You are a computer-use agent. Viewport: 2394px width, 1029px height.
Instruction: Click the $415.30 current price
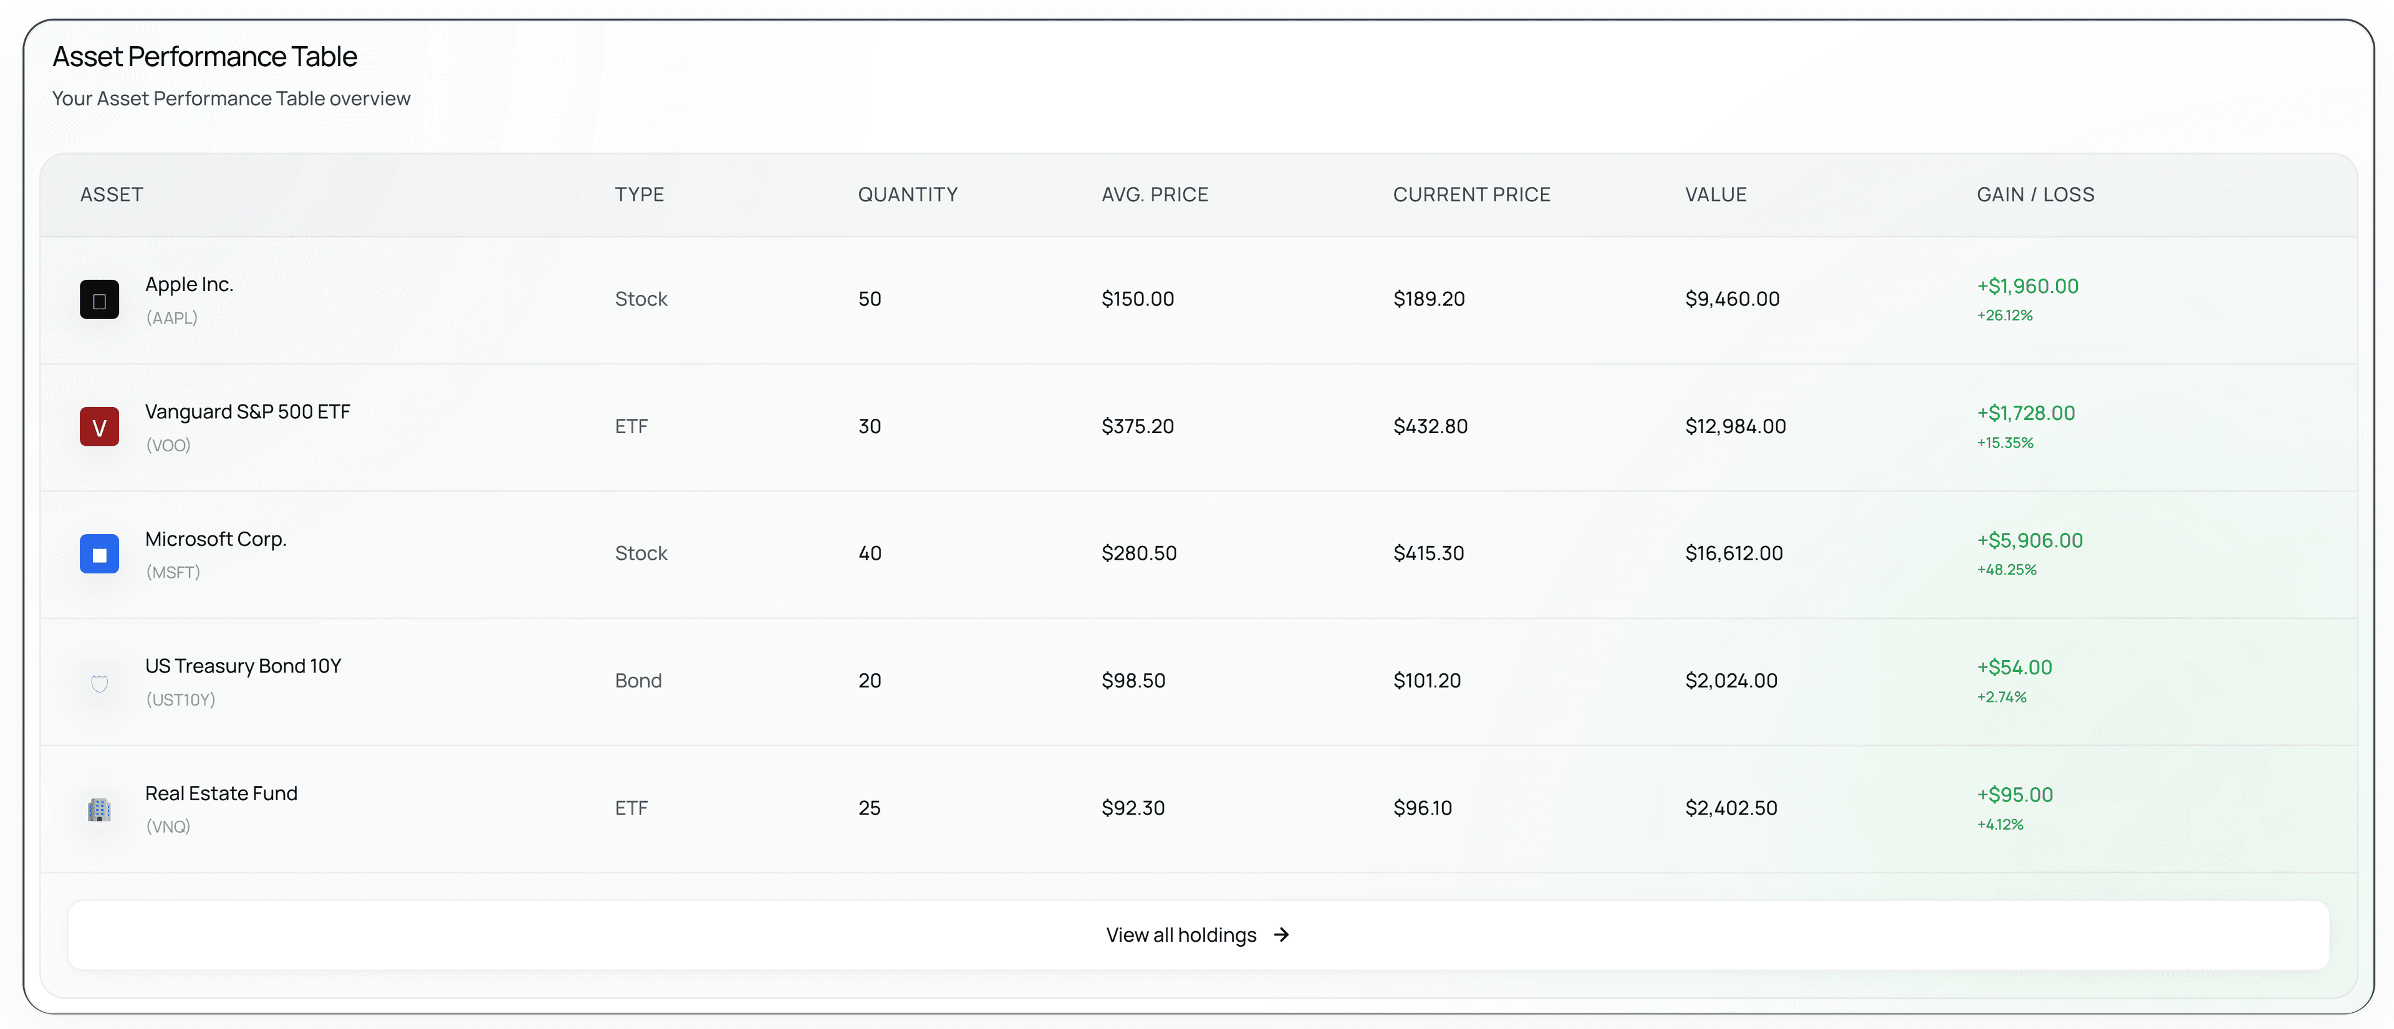(1428, 553)
